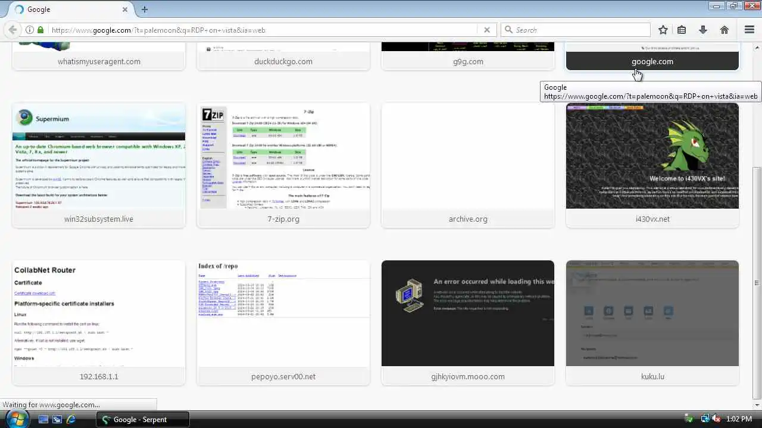Click the magnifier icon in the Search box
762x428 pixels.
[x=508, y=30]
